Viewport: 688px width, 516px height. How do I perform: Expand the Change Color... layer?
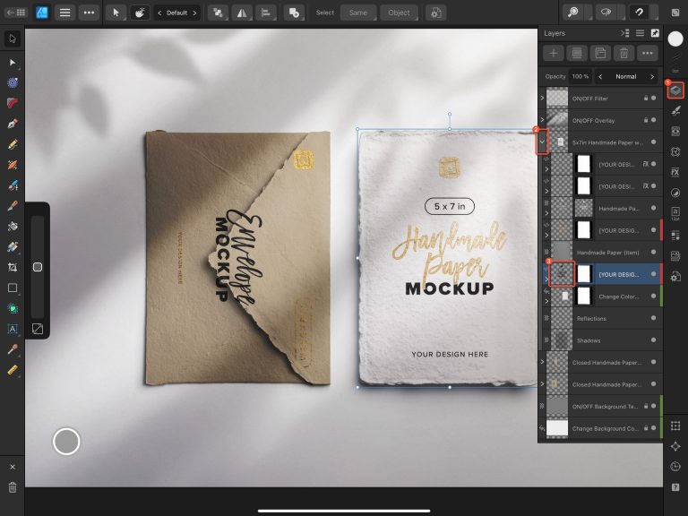(x=546, y=301)
